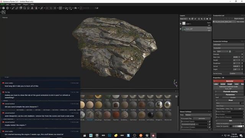Click the add folder icon in Layers panel

pyautogui.click(x=207, y=19)
